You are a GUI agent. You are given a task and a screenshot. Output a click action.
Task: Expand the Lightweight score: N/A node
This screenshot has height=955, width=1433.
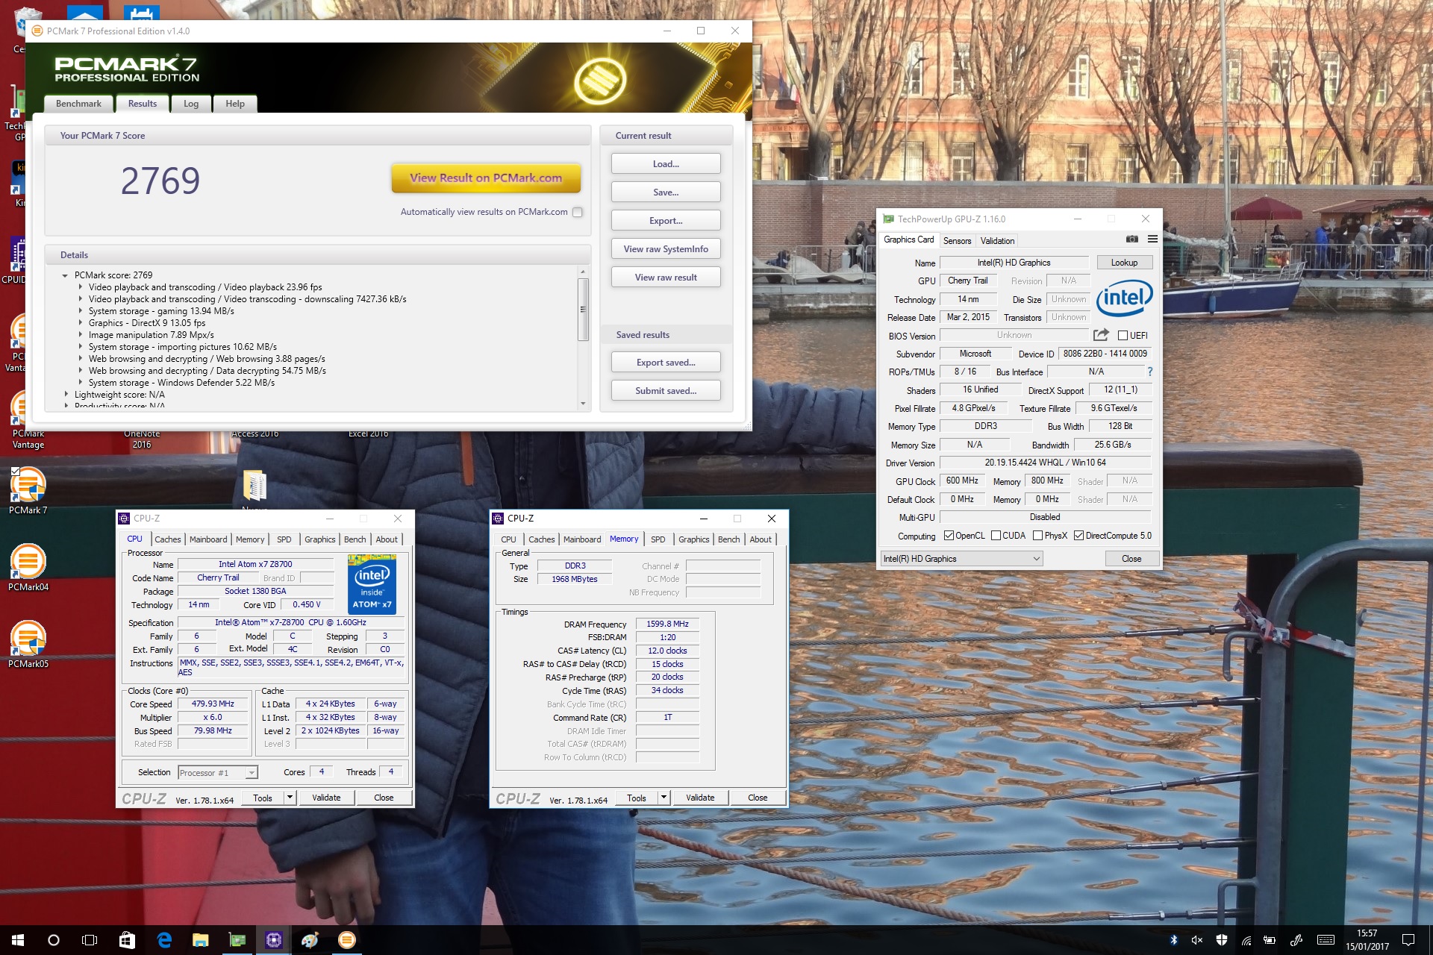[x=66, y=395]
